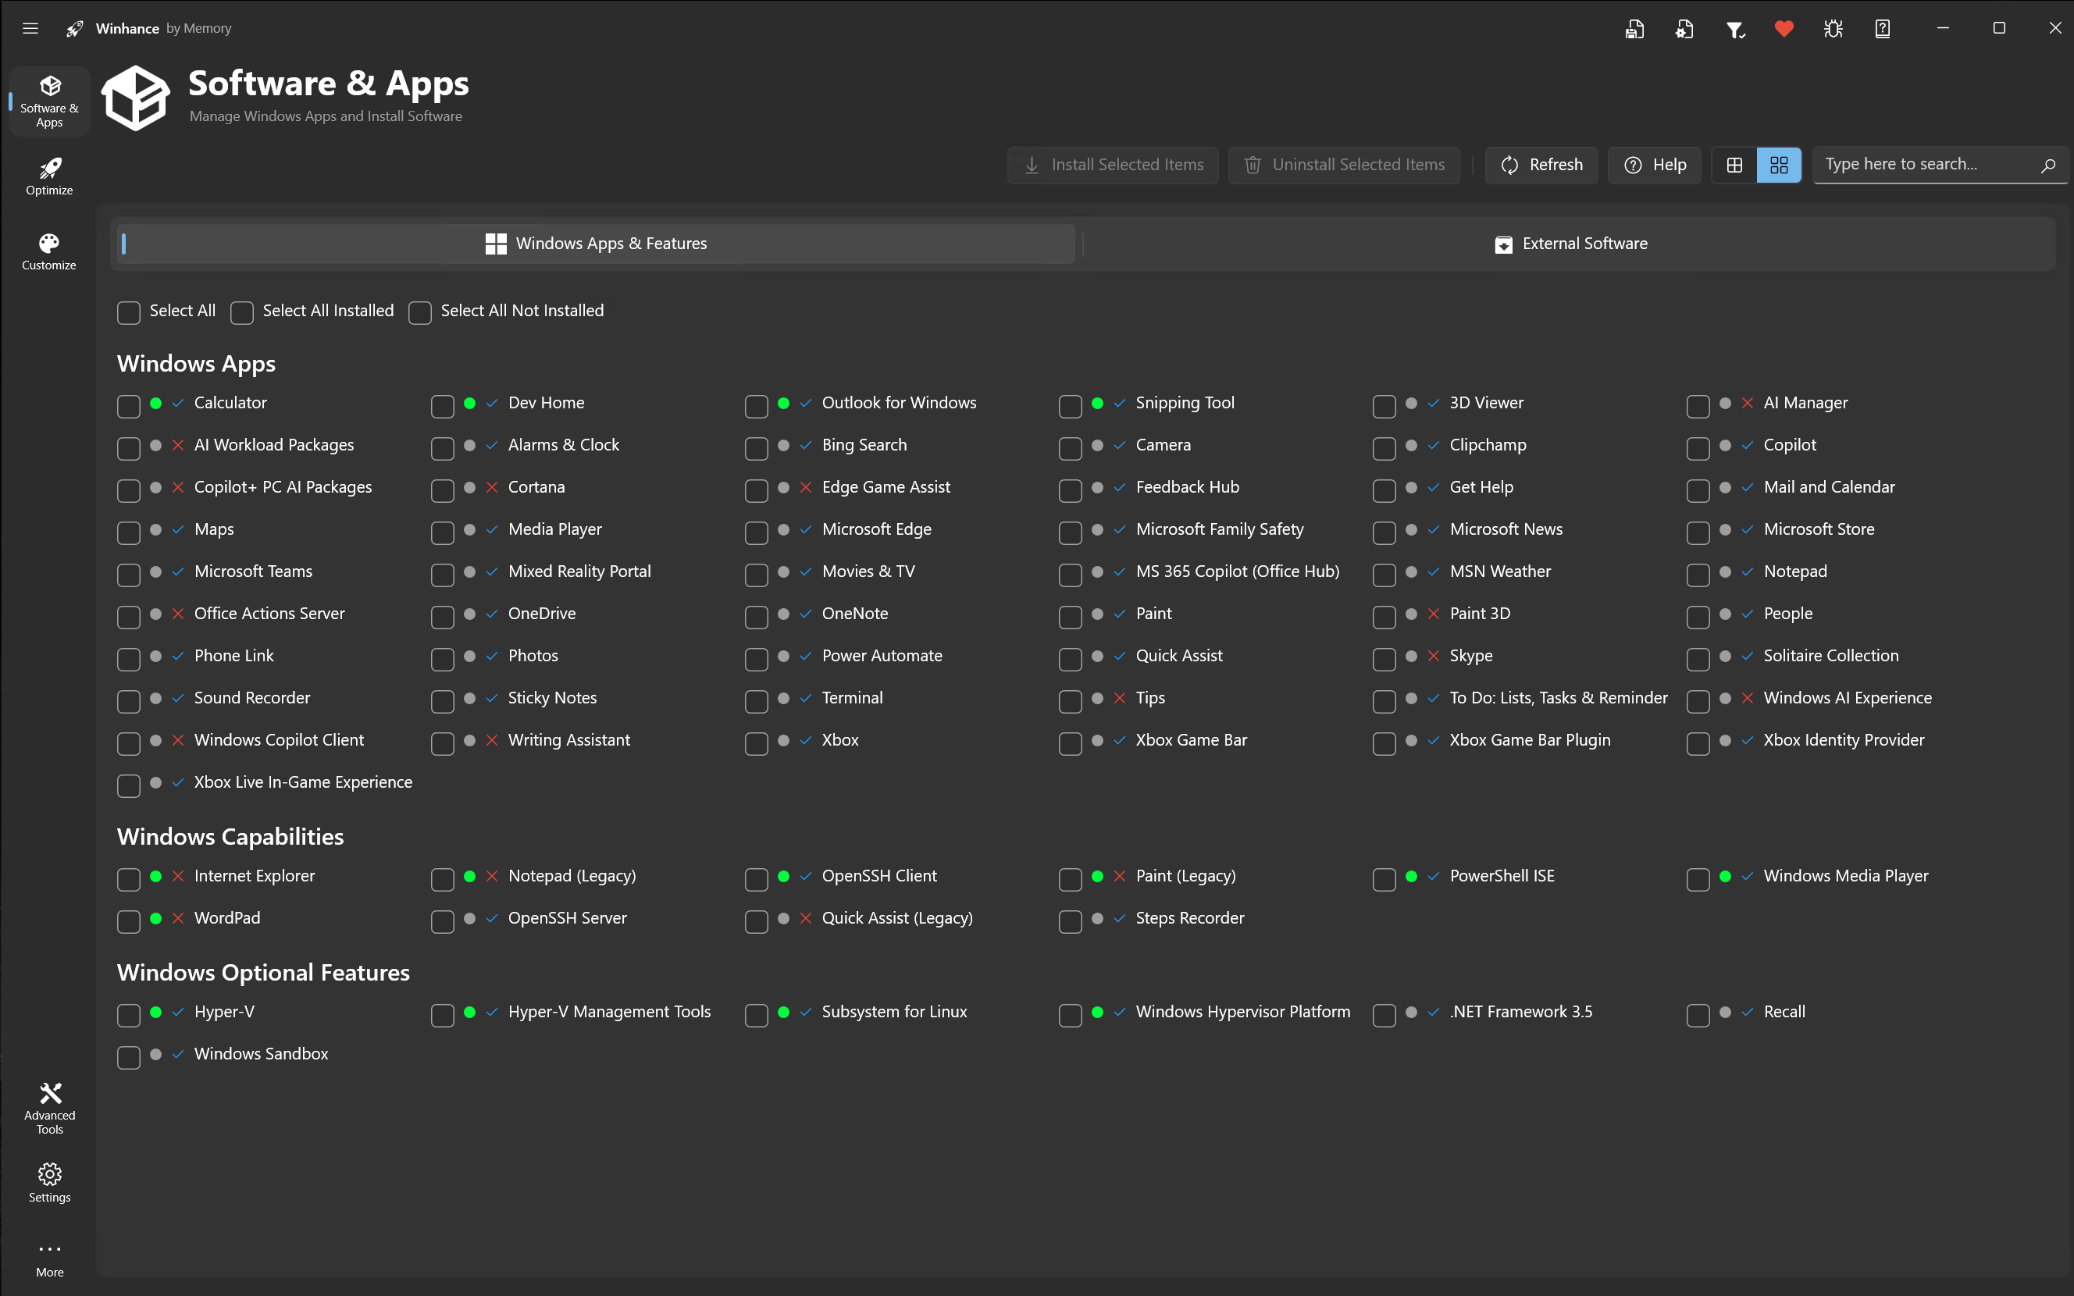Click the red heart donate icon
This screenshot has height=1296, width=2074.
point(1784,29)
